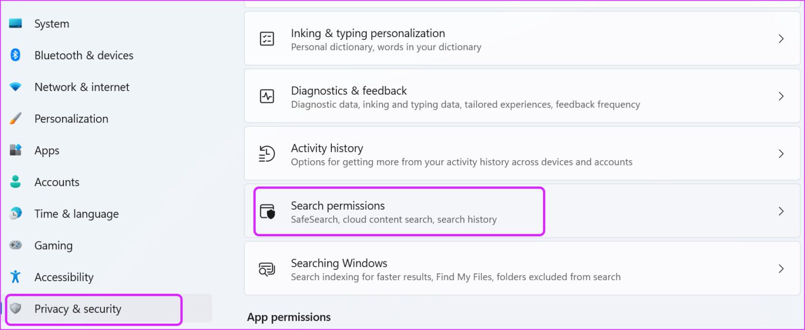Click the System laptop icon in sidebar
Screen dimensions: 805x330
[x=16, y=24]
